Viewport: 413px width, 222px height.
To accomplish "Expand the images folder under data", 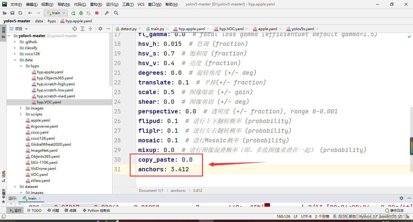I will point(20,108).
